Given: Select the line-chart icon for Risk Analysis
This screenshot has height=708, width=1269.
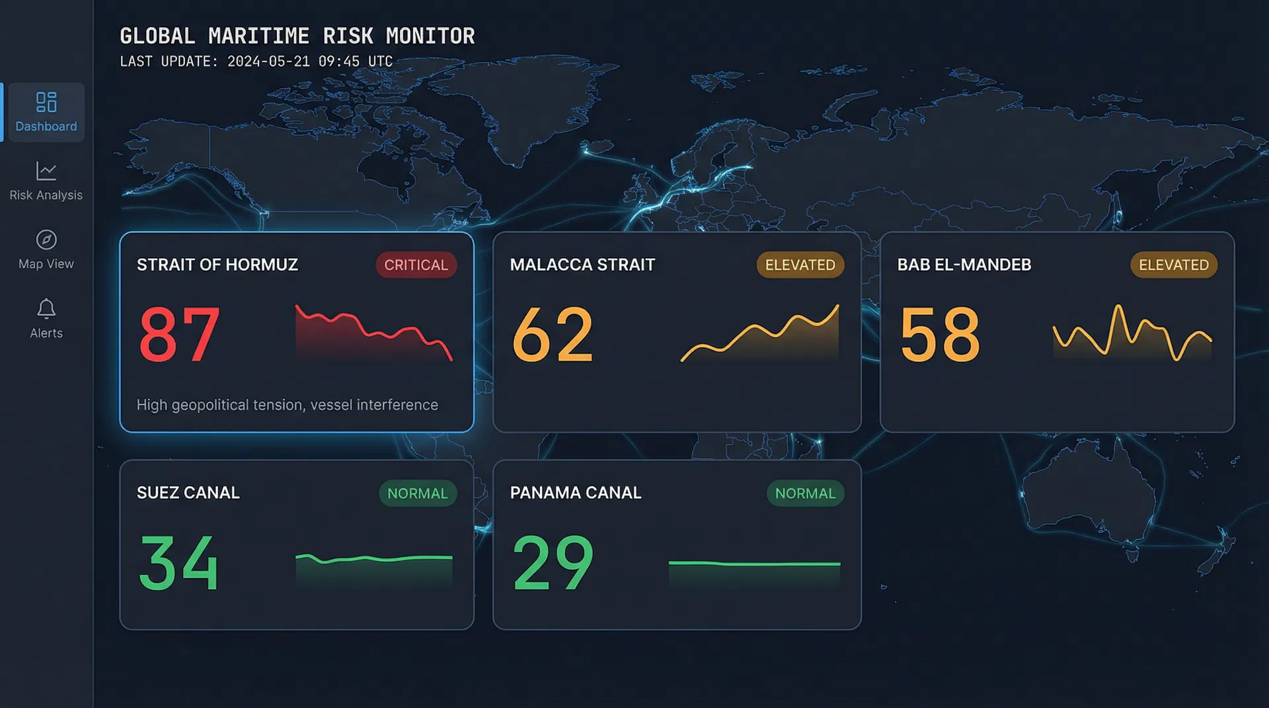Looking at the screenshot, I should pos(46,171).
